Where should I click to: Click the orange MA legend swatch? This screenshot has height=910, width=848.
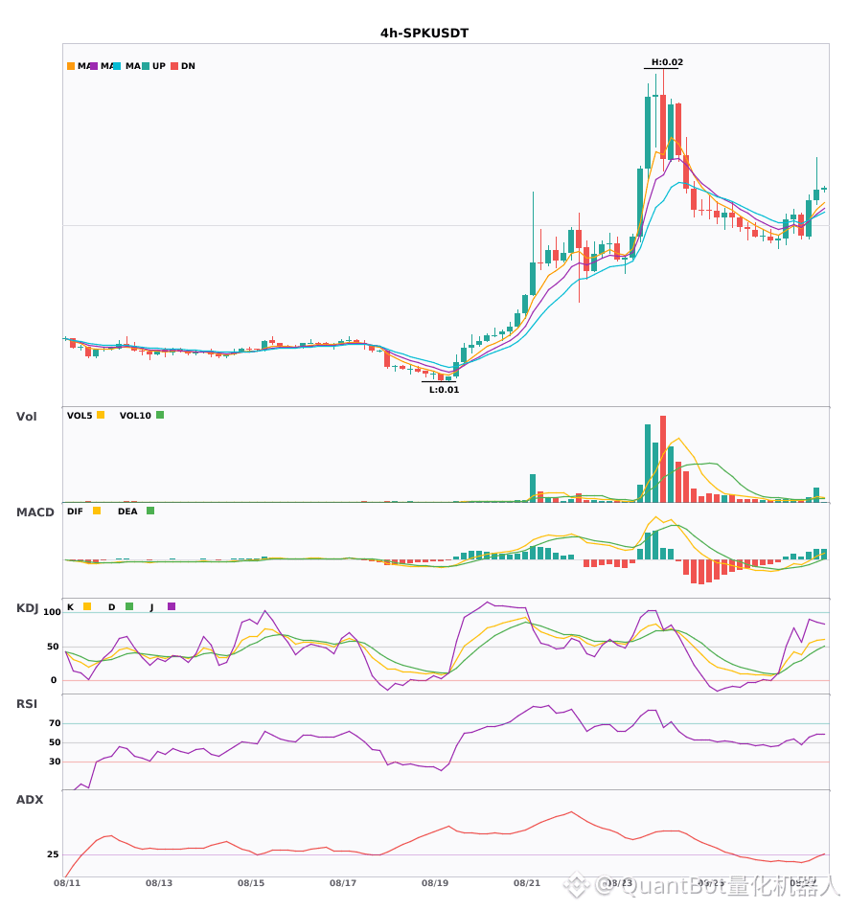(x=71, y=66)
